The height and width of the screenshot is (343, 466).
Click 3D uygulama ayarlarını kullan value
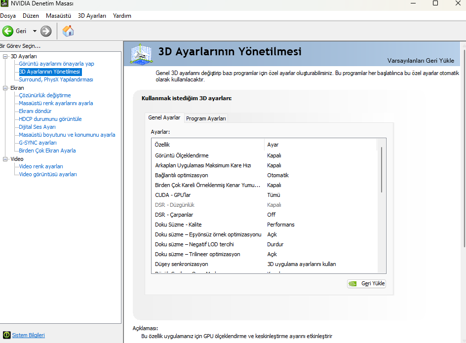tap(302, 264)
